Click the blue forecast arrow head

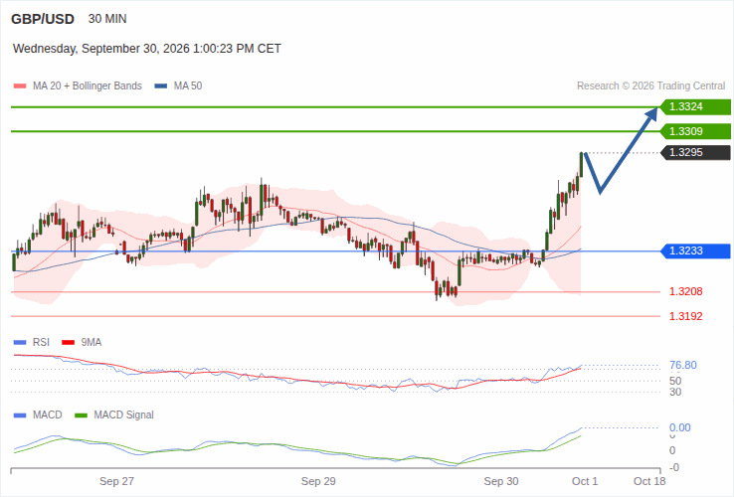pyautogui.click(x=652, y=112)
